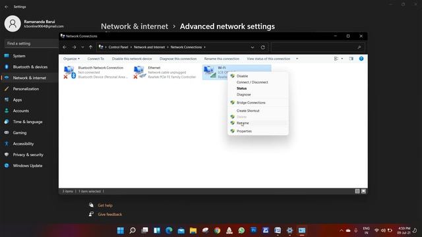Screen dimensions: 422x237
Task: Open Status from the context menu
Action: tap(241, 88)
